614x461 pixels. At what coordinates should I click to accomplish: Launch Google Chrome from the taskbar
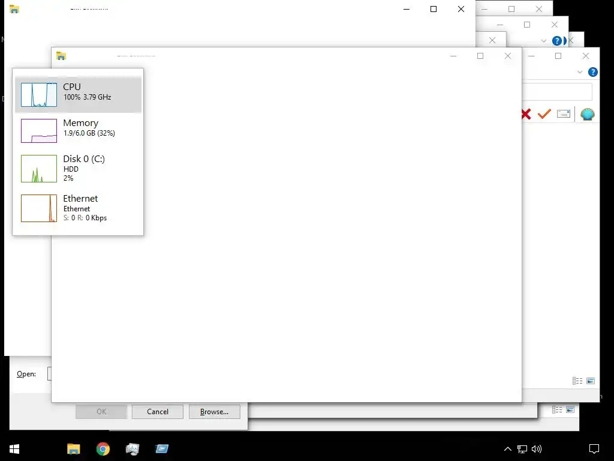click(103, 449)
